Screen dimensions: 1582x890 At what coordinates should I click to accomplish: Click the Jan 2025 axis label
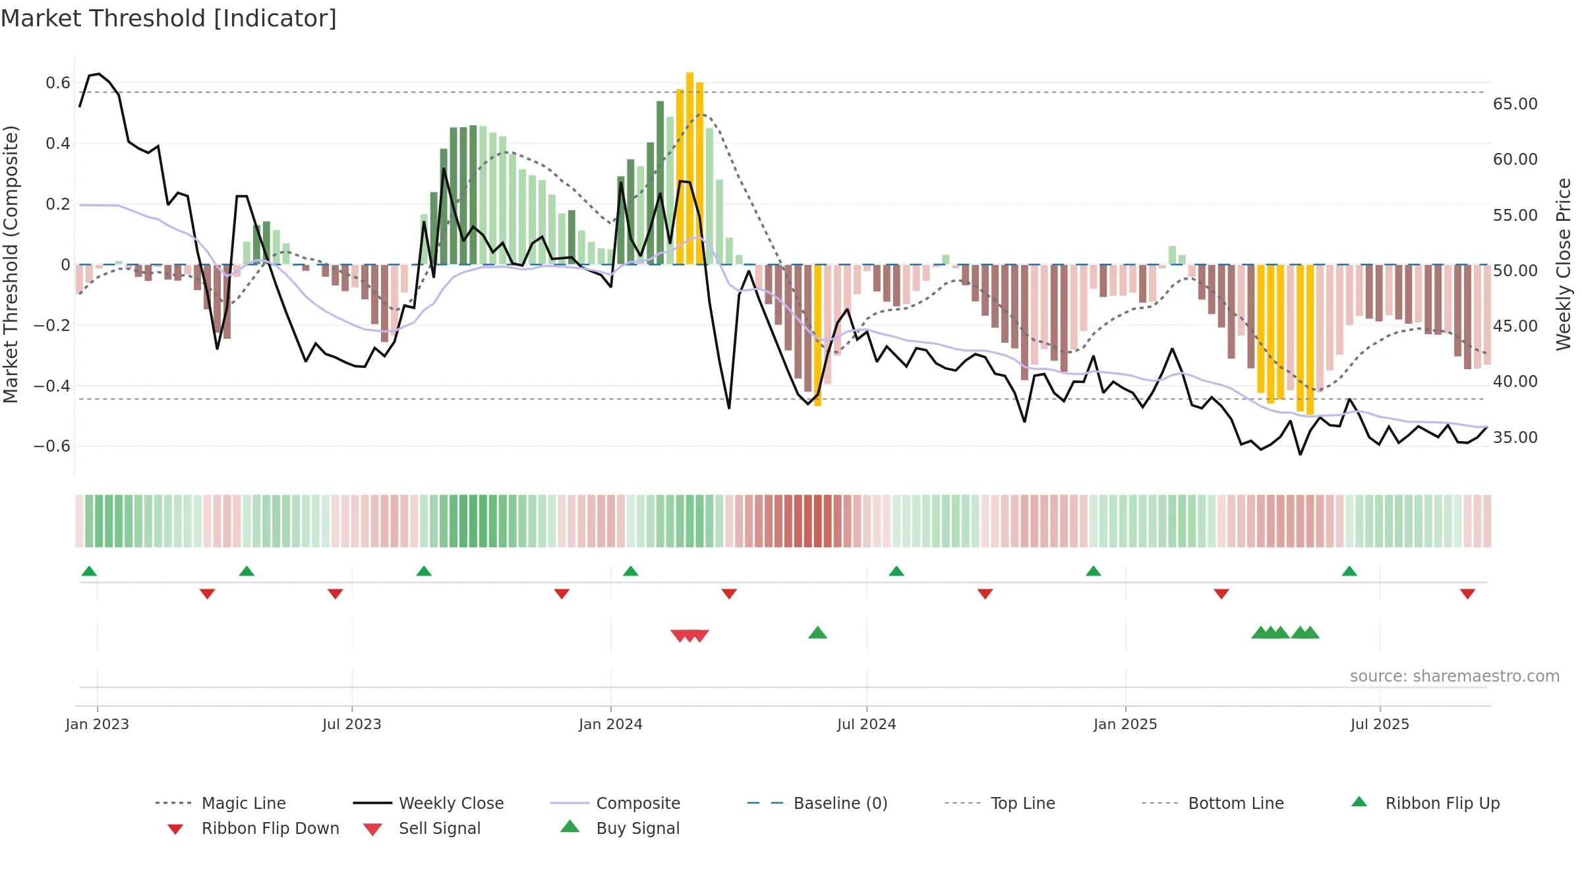coord(1126,724)
